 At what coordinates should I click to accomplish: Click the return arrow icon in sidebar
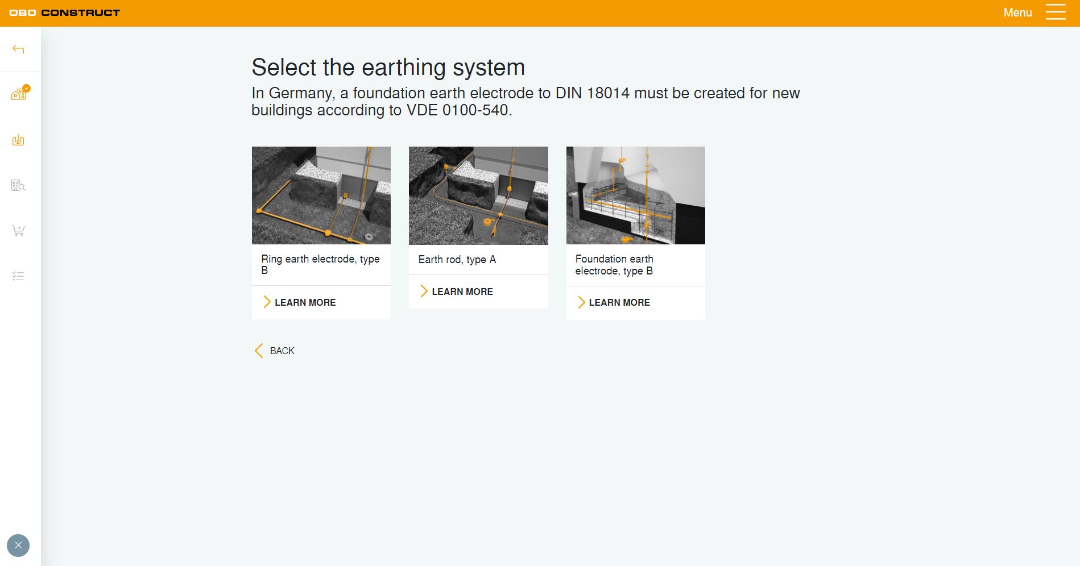pos(18,49)
